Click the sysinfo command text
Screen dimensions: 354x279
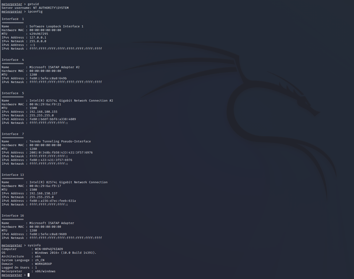click(x=34, y=245)
